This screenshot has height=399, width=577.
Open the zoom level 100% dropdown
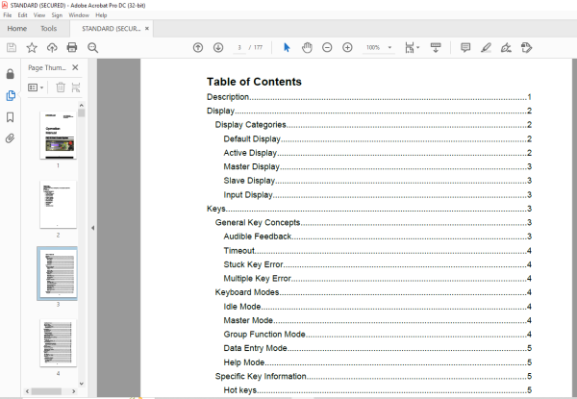pyautogui.click(x=379, y=47)
